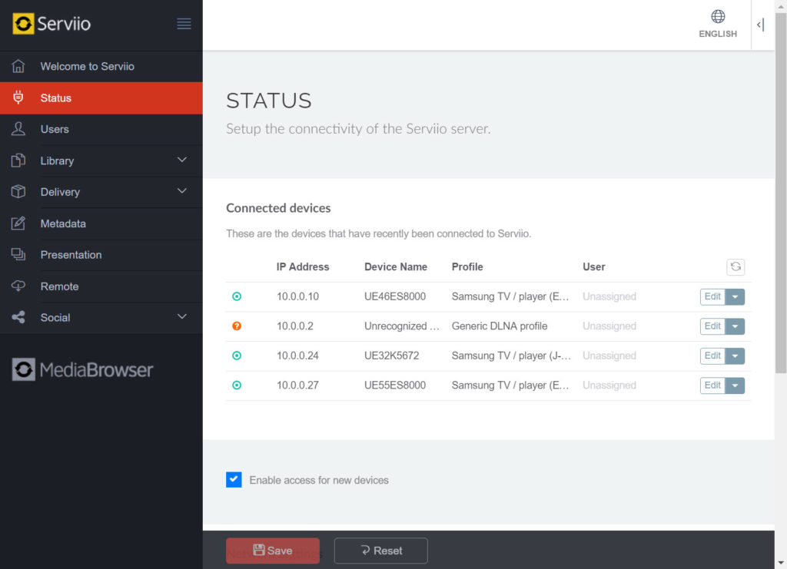Refresh the connected devices list
The image size is (787, 569).
[x=736, y=266]
